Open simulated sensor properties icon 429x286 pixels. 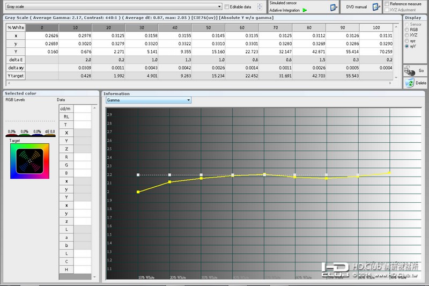pyautogui.click(x=333, y=8)
